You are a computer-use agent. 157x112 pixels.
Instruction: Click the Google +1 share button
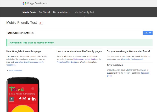point(41,23)
